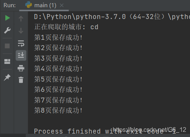Click the 正在爬取的城市: cd line

pyautogui.click(x=66, y=27)
